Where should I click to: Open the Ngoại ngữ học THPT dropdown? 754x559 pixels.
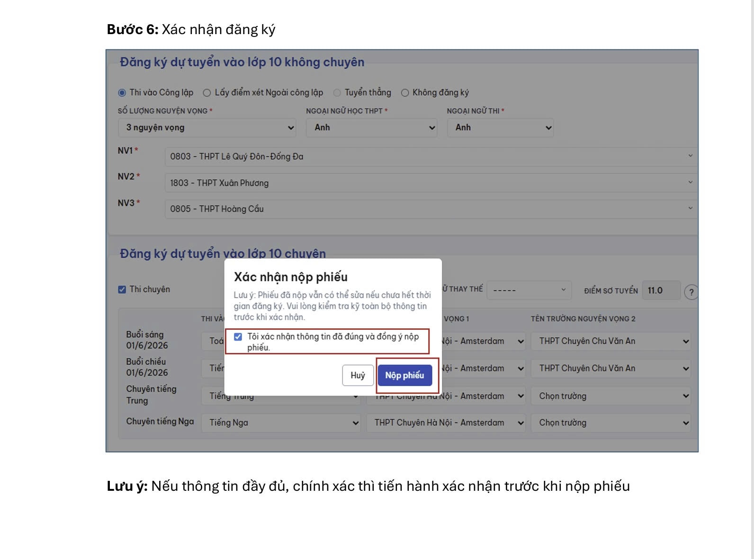(371, 128)
